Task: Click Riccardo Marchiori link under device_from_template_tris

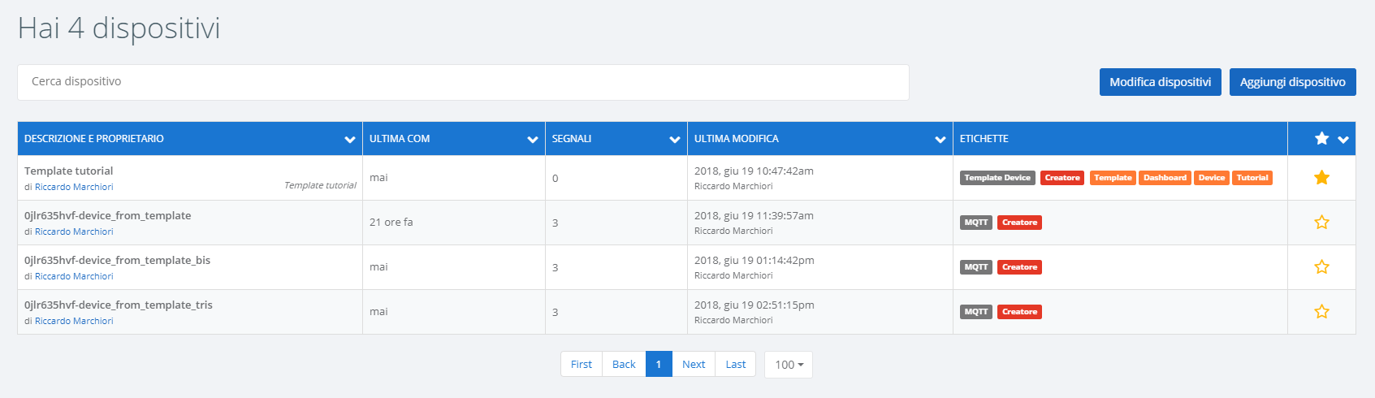Action: 74,321
